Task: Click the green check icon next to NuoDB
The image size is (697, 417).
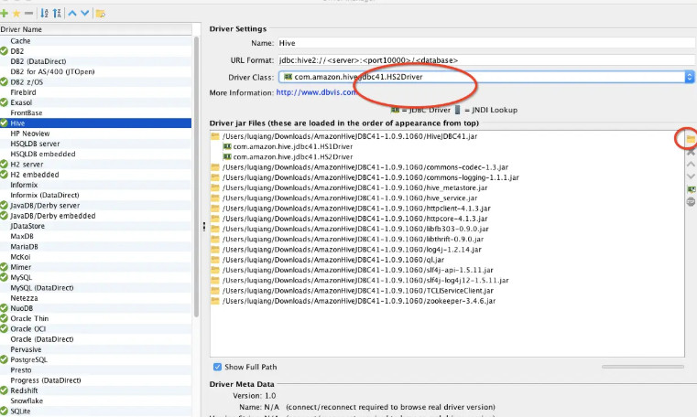Action: point(4,308)
